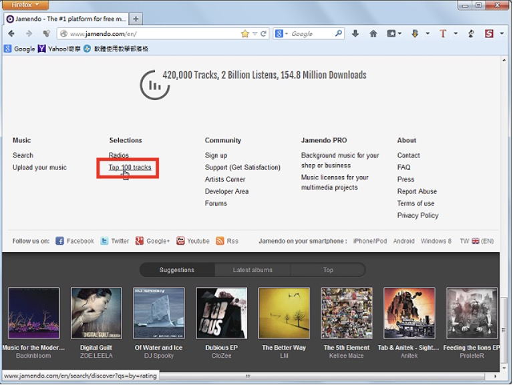Open the Dubious EP album cover

[222, 313]
